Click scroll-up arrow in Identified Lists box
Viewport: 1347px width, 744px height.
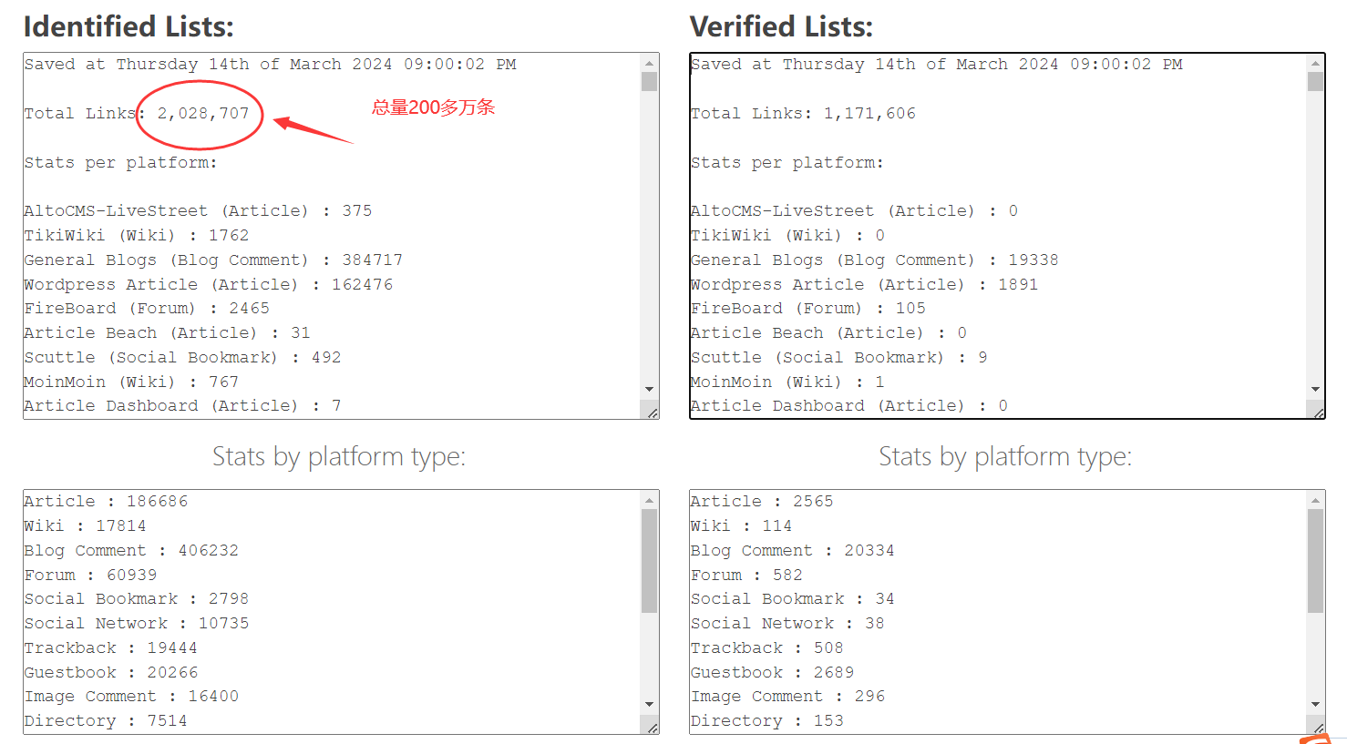[649, 63]
